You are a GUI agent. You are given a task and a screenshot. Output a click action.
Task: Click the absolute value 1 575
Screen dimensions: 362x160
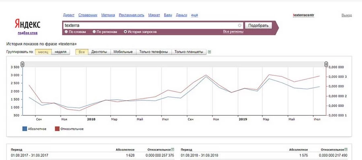pyautogui.click(x=304, y=156)
